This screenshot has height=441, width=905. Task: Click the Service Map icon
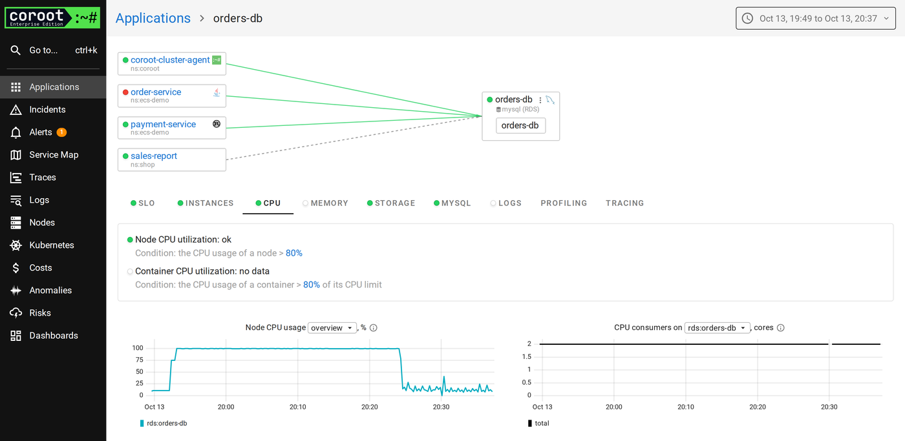[16, 155]
